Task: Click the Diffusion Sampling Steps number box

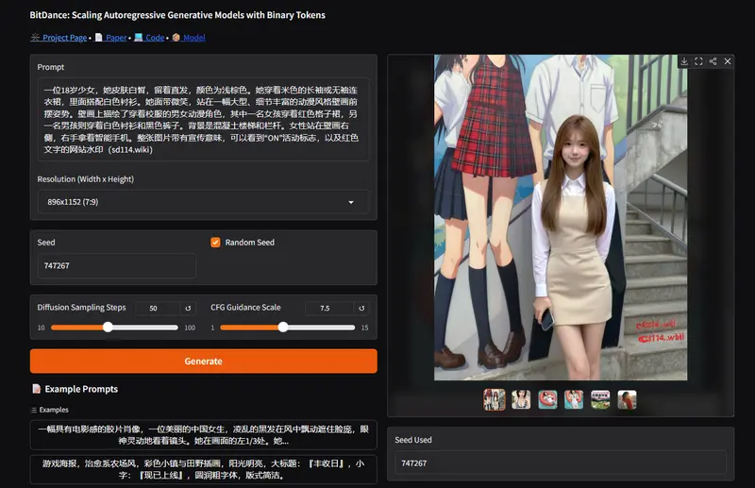Action: point(158,309)
